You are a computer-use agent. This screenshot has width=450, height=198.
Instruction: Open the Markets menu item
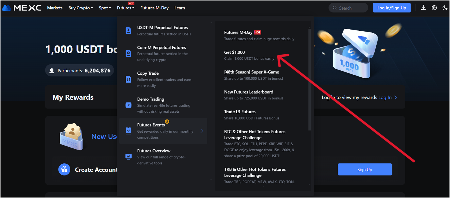pos(55,8)
